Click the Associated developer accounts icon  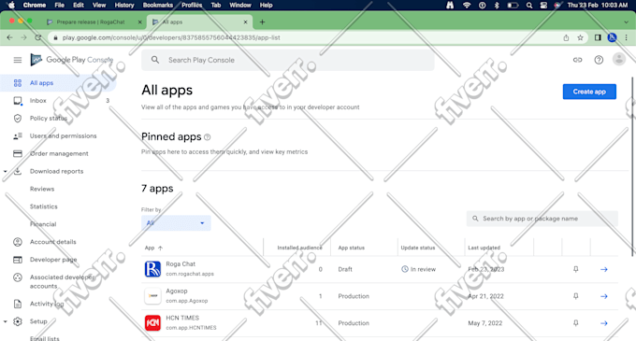[x=18, y=277]
